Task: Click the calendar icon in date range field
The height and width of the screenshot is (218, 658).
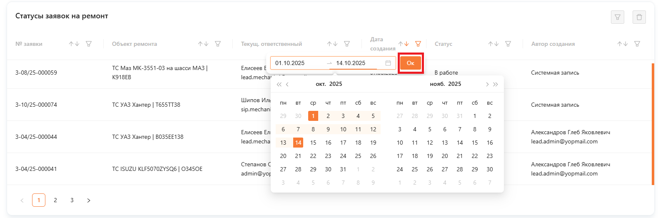Action: 388,63
